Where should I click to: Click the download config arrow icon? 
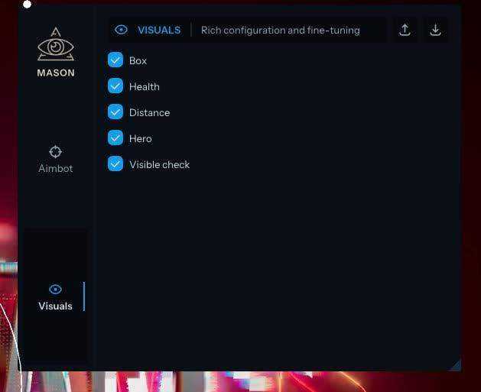[x=435, y=30]
